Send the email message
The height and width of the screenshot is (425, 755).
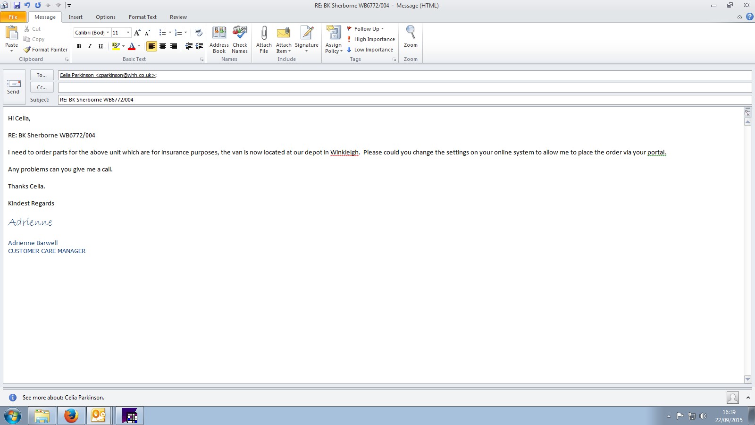pyautogui.click(x=14, y=87)
